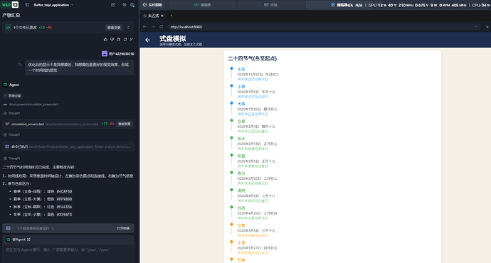Expand the background command running chevron
The image size is (491, 263).
(x=52, y=228)
